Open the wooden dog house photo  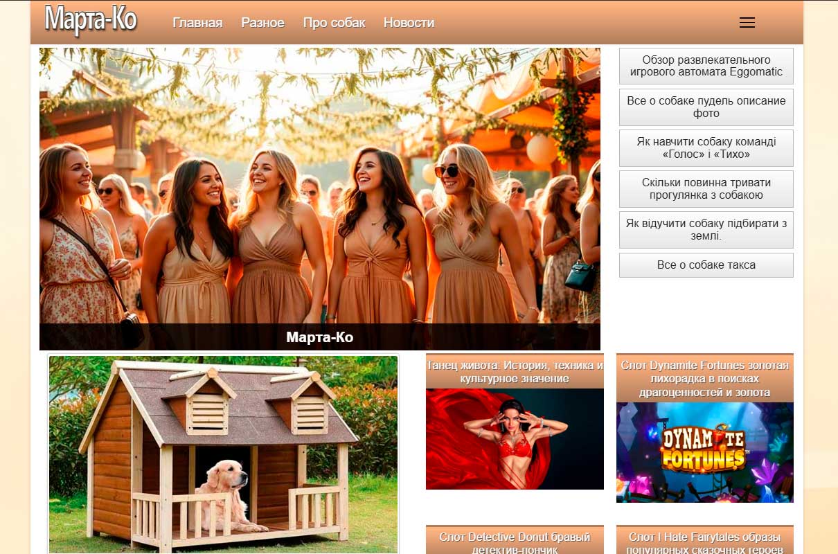(223, 454)
